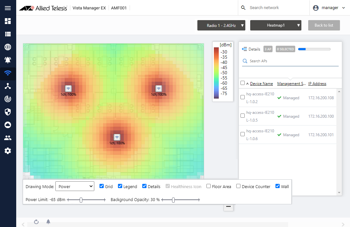The image size is (350, 227).
Task: Click the Search APs input field
Action: pyautogui.click(x=292, y=61)
